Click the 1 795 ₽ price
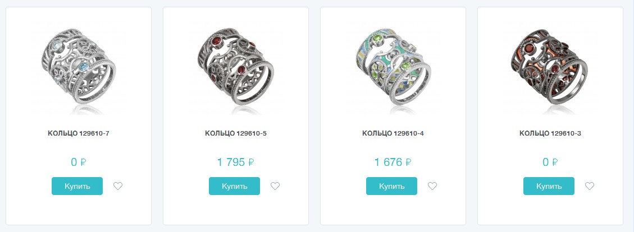 tap(235, 163)
